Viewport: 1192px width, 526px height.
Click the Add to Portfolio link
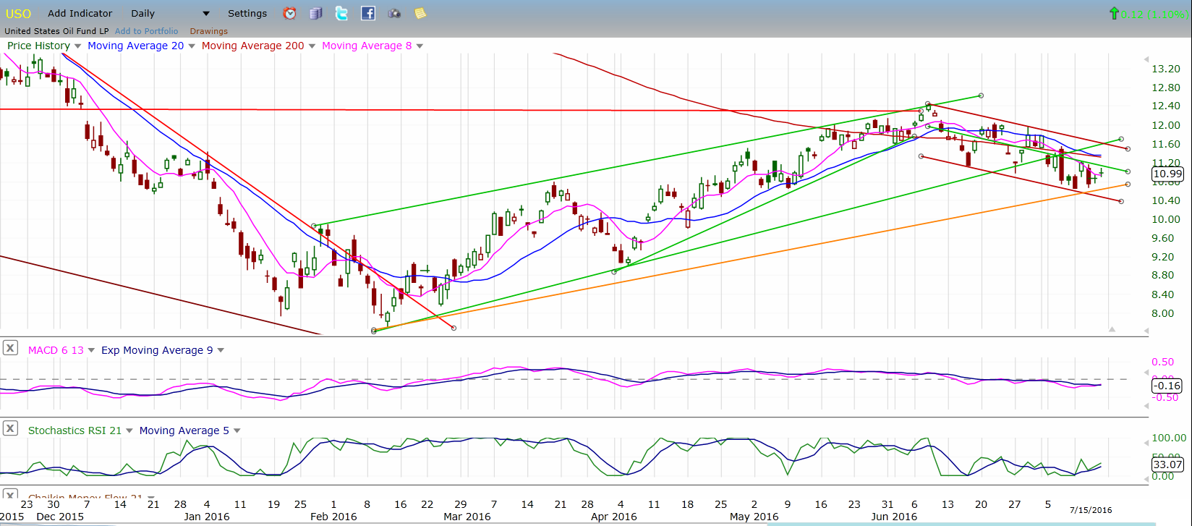click(146, 31)
